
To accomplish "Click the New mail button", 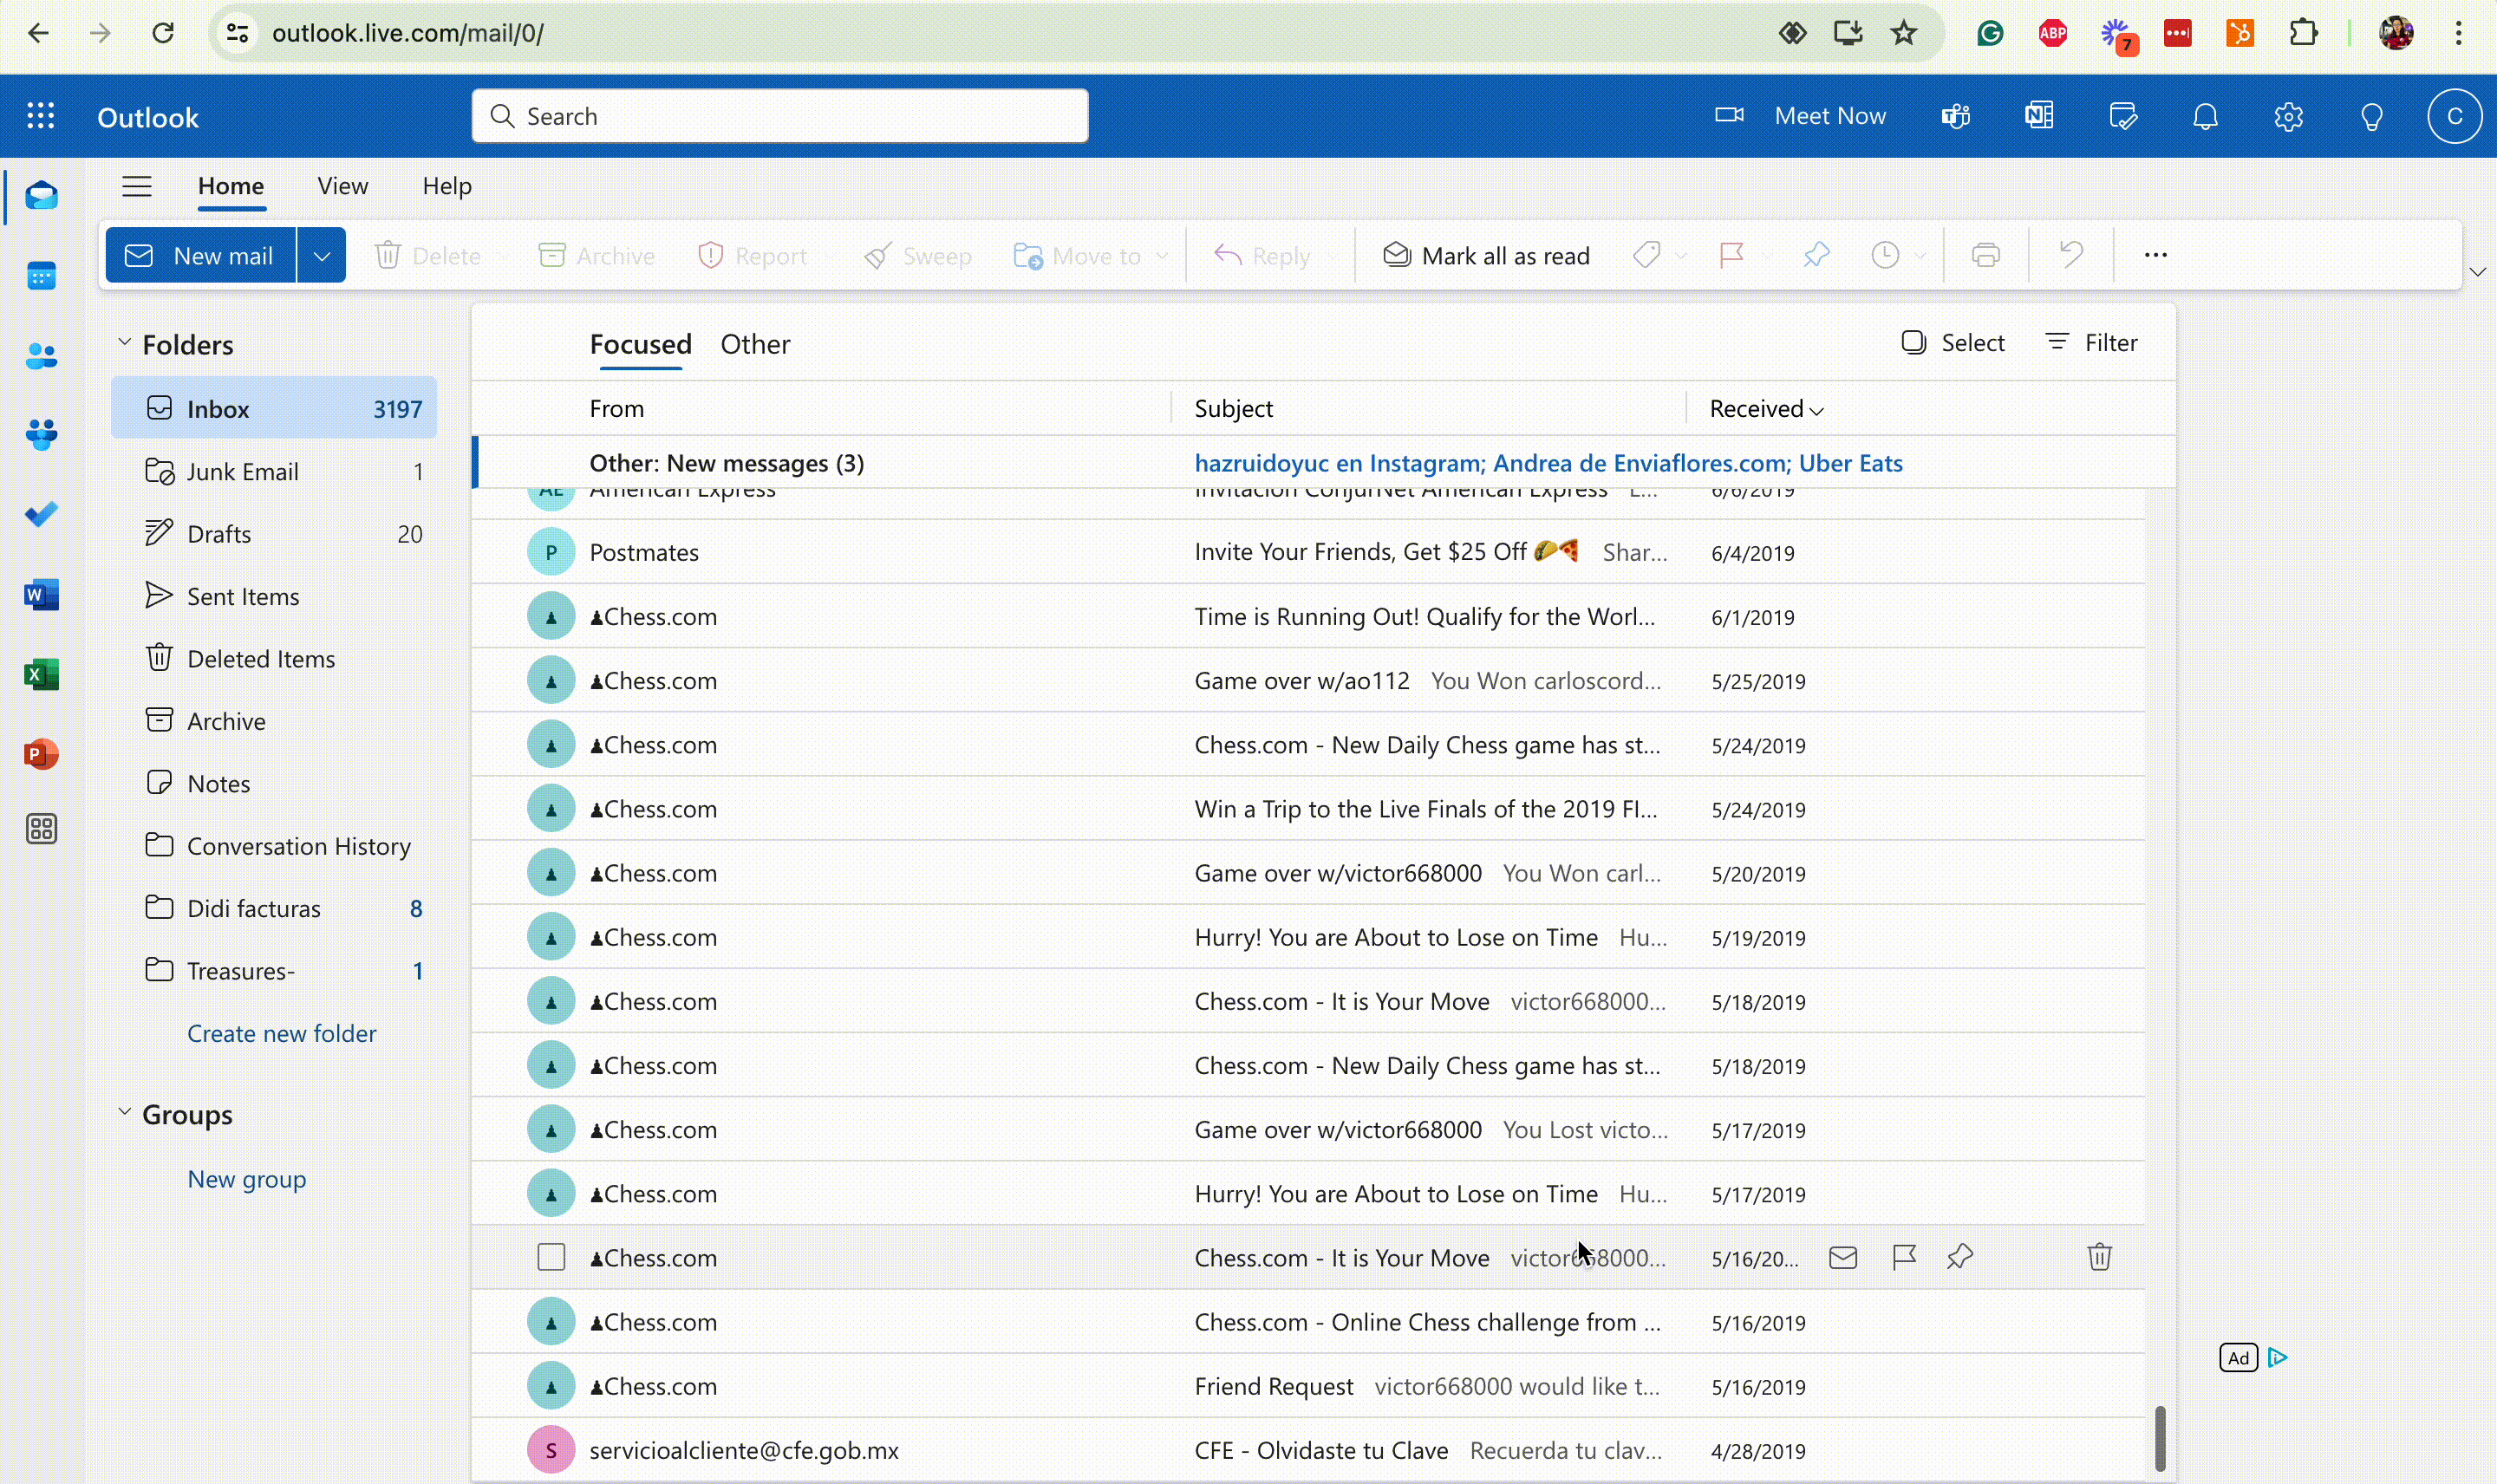I will [201, 255].
